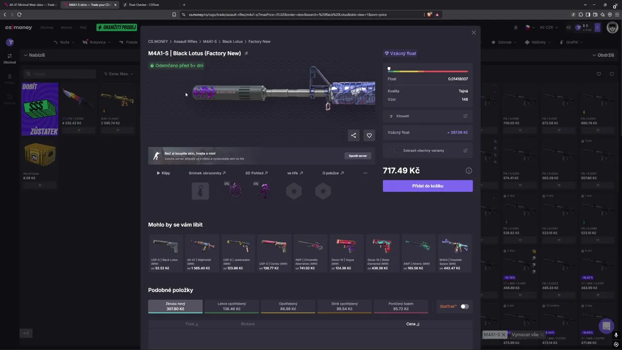Open USP-S Cortex suggested item
622x350 pixels.
click(x=274, y=253)
